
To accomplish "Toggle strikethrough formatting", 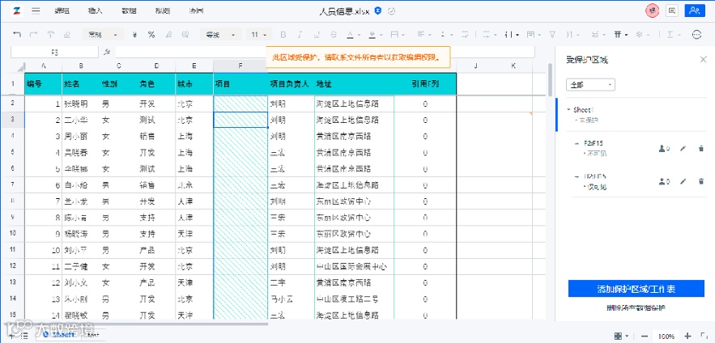I will pyautogui.click(x=334, y=35).
